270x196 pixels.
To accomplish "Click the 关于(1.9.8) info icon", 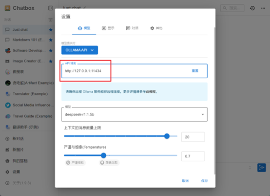I will coord(7,183).
